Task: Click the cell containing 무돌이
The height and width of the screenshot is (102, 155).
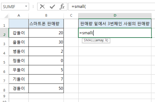Action: tap(19, 70)
